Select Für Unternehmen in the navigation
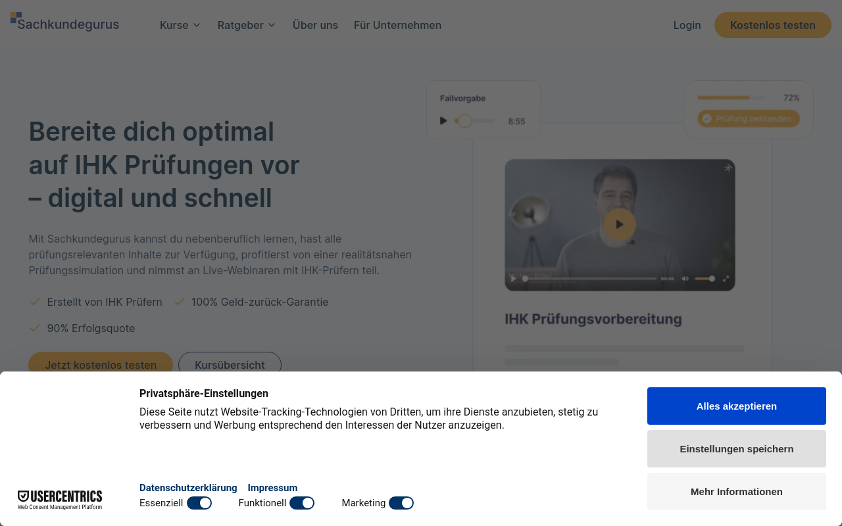Screen dimensions: 842x526 (x=397, y=25)
